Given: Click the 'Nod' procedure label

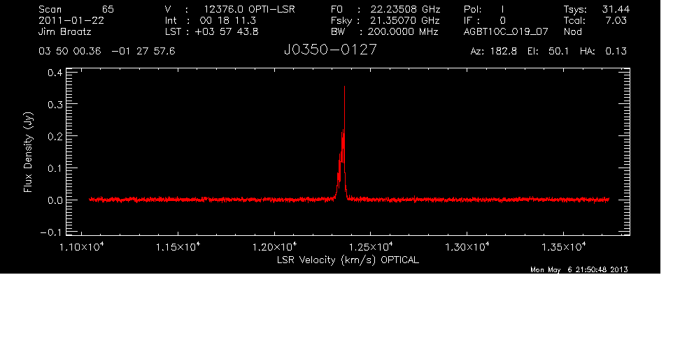Looking at the screenshot, I should tap(573, 31).
